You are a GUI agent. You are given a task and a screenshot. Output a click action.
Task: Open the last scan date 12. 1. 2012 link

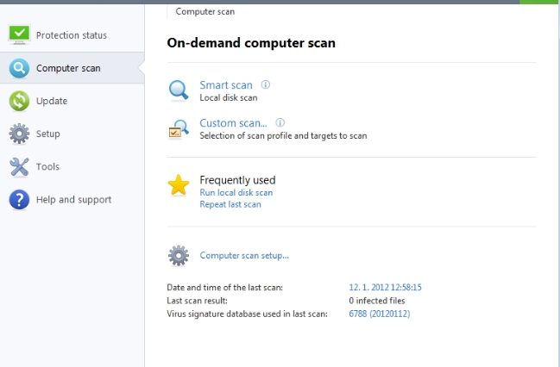pos(390,287)
